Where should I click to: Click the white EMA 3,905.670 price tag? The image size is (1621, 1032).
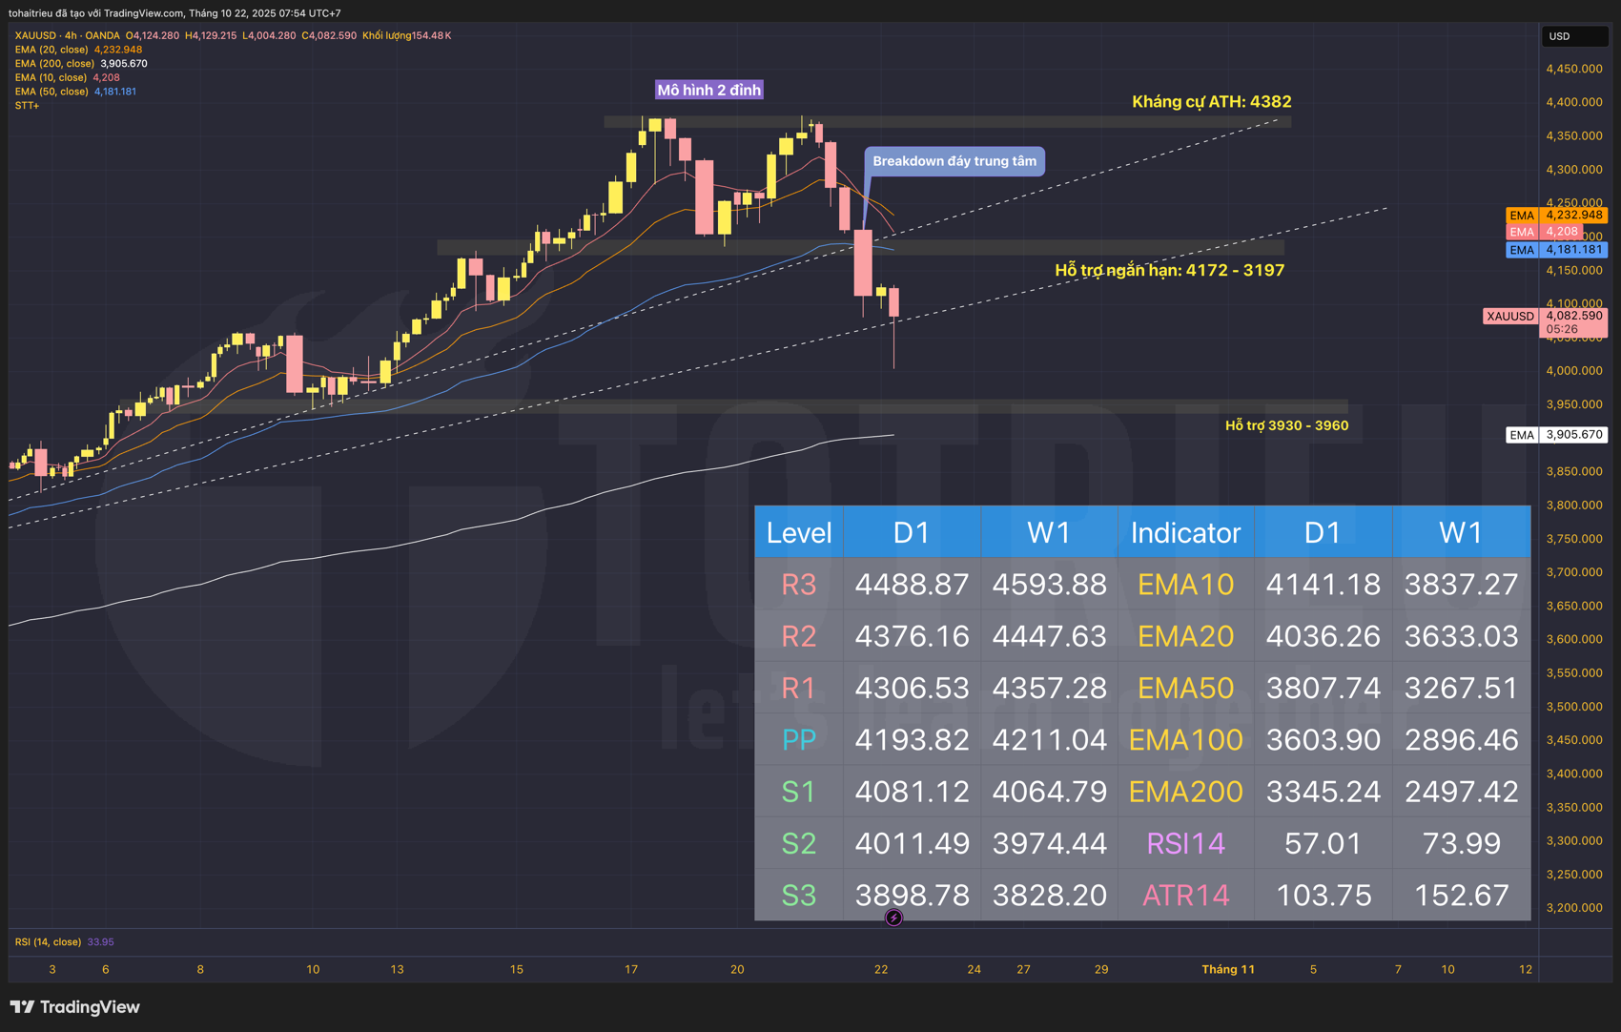[x=1556, y=435]
